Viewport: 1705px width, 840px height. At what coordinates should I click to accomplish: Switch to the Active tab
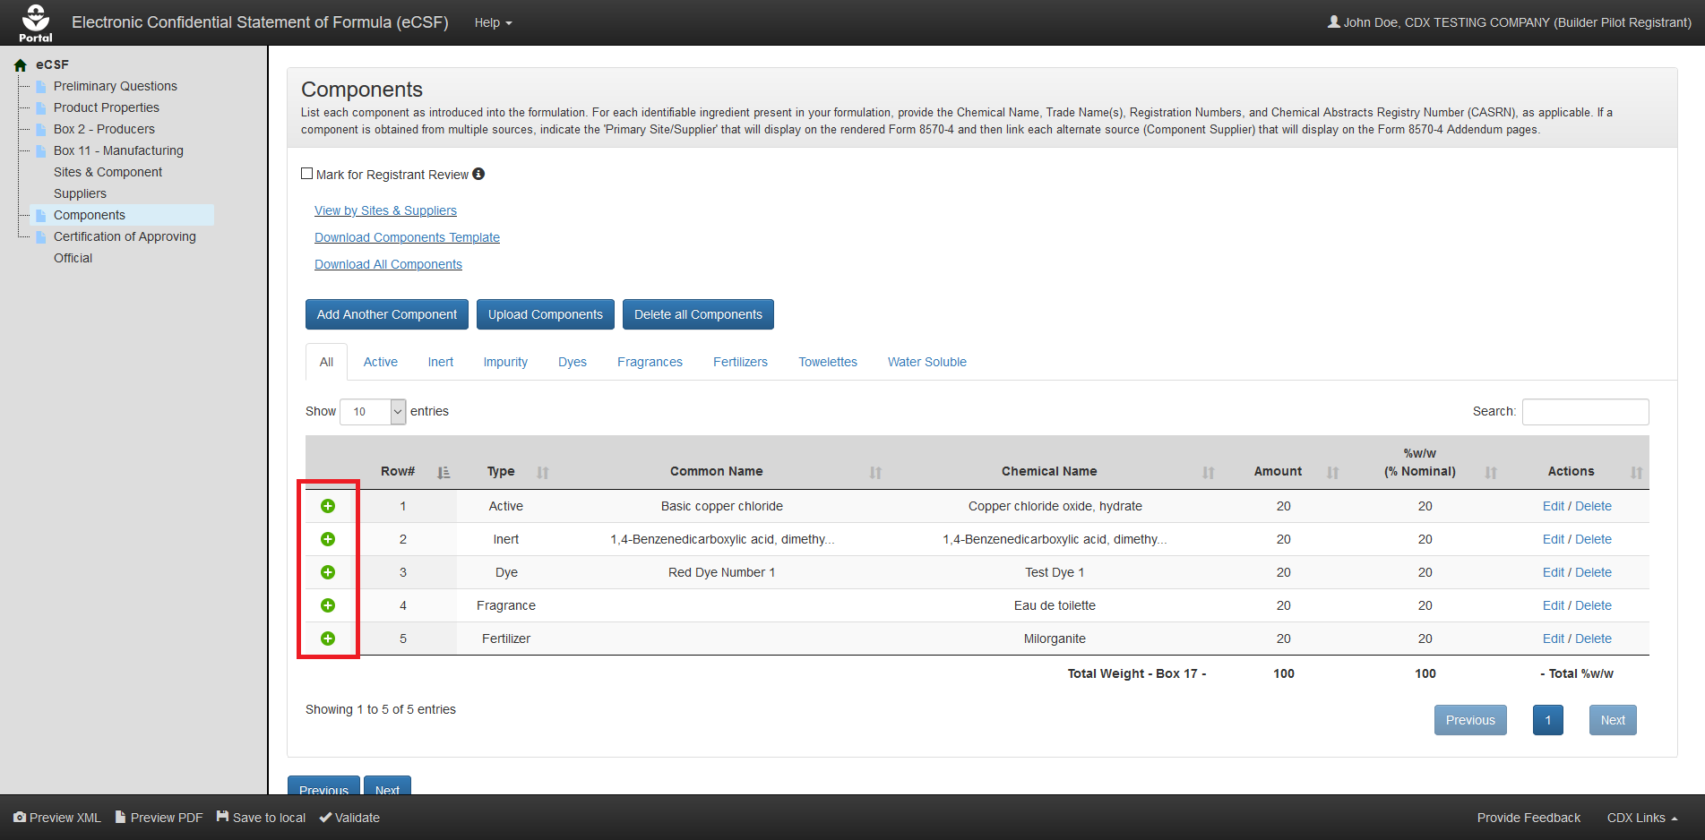coord(381,362)
